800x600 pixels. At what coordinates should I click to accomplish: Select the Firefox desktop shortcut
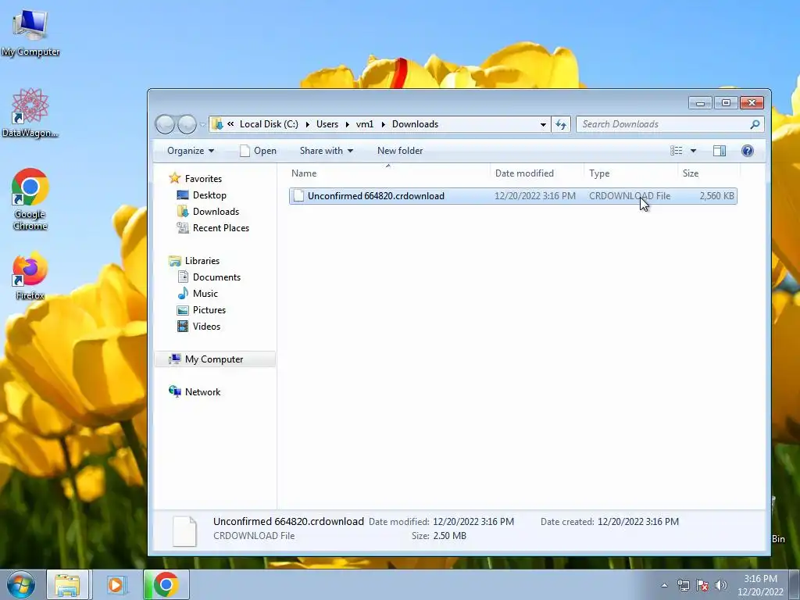point(30,276)
